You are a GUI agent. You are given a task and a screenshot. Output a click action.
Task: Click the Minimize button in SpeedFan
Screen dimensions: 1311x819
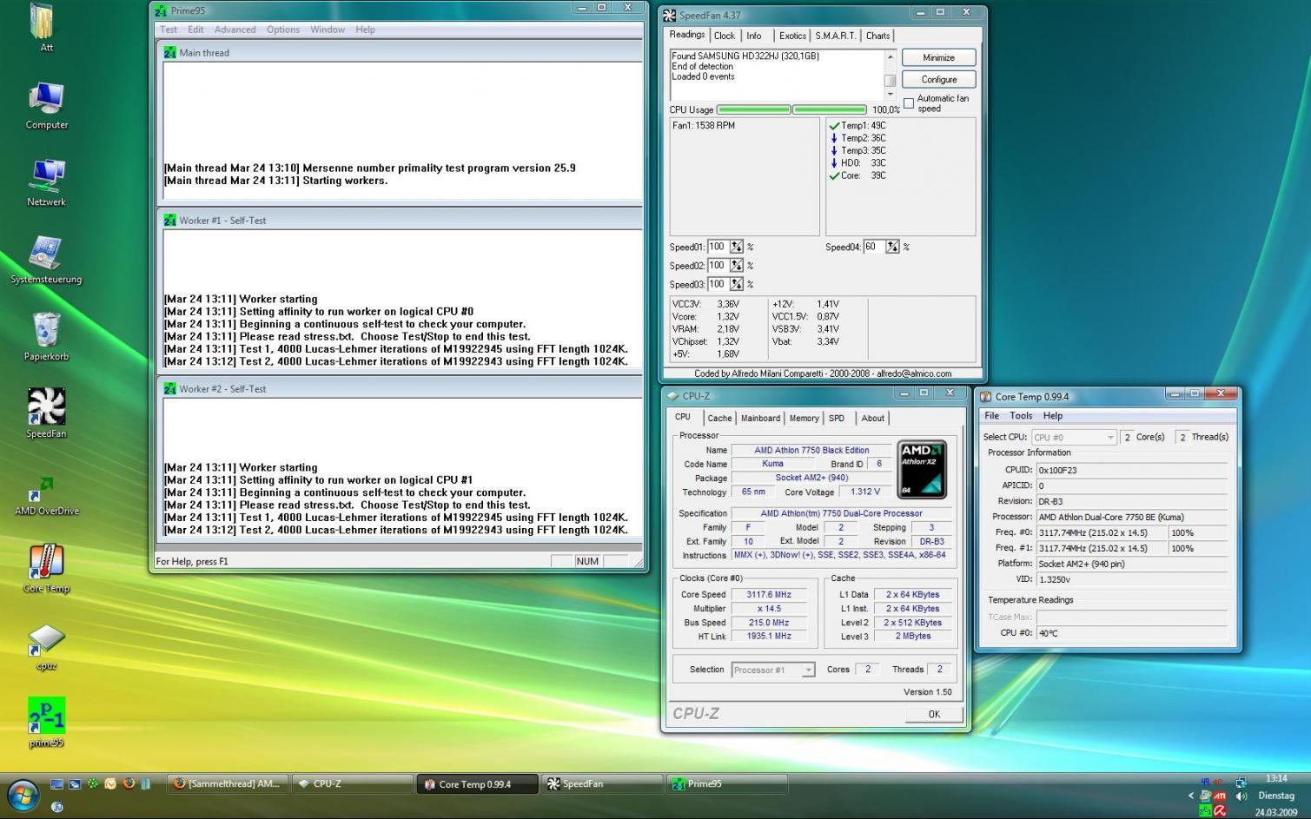pyautogui.click(x=938, y=57)
